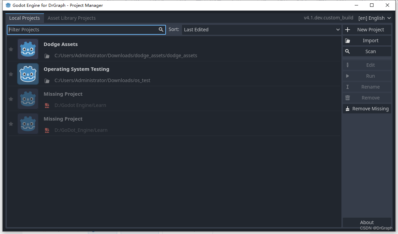The image size is (398, 234).
Task: Favorite the Operating System Testing star
Action: coord(11,74)
